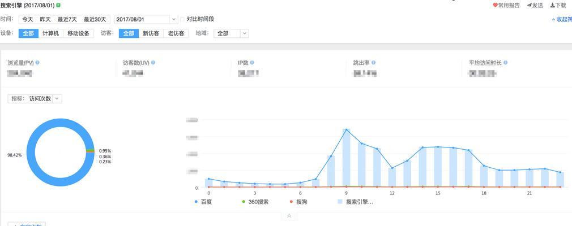The image size is (572, 226).
Task: Select 计算机 device filter
Action: pyautogui.click(x=51, y=33)
